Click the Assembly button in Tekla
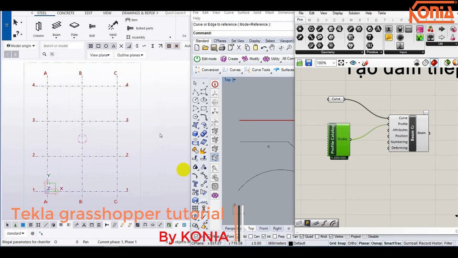 [x=136, y=37]
